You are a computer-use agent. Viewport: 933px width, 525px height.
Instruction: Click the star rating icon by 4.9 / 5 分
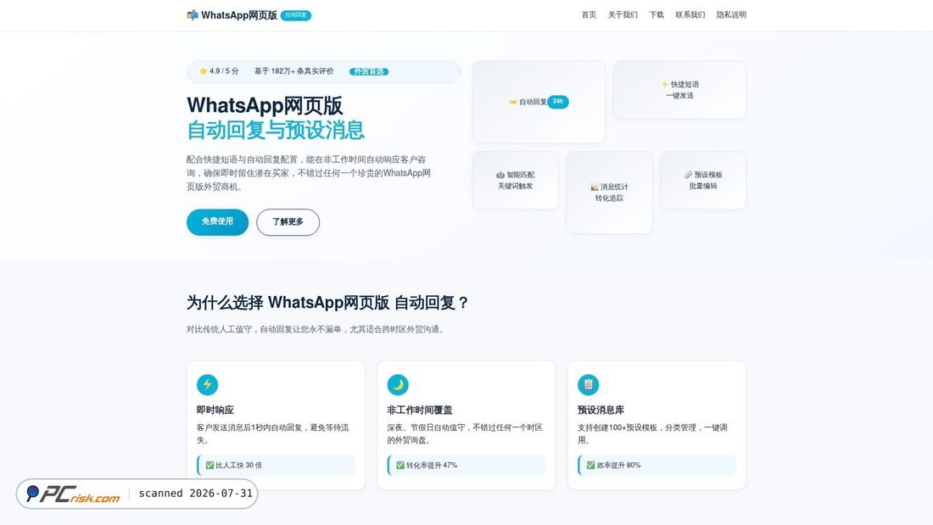[x=203, y=71]
